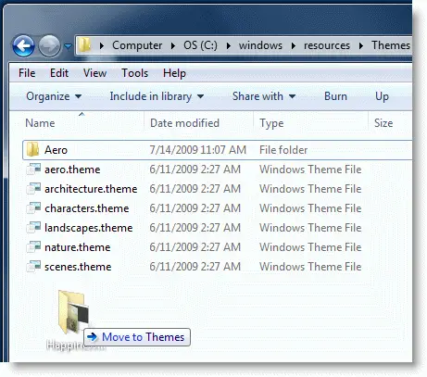Expand the arrow after Computer breadcrumb
Screen dimensions: 427x377
click(x=173, y=45)
